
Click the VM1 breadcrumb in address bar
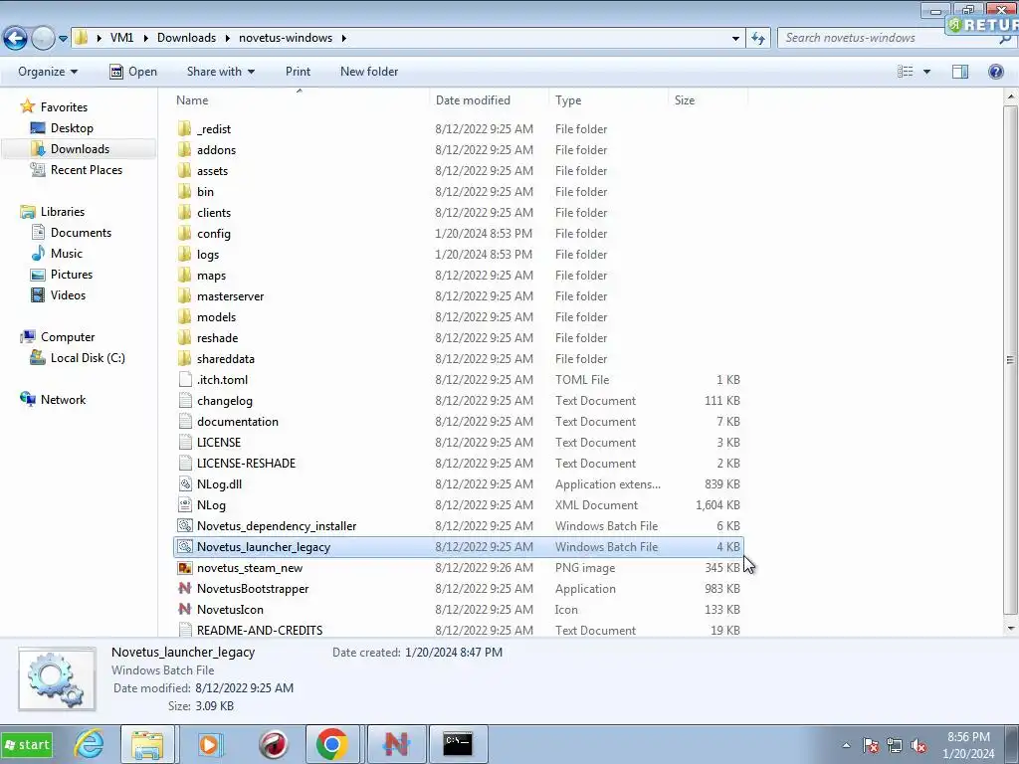tap(121, 38)
